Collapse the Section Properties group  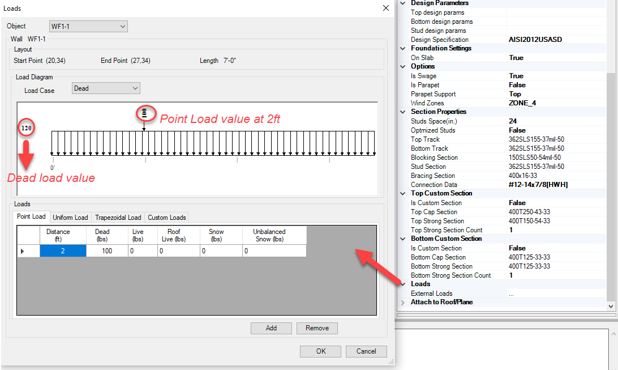(403, 112)
